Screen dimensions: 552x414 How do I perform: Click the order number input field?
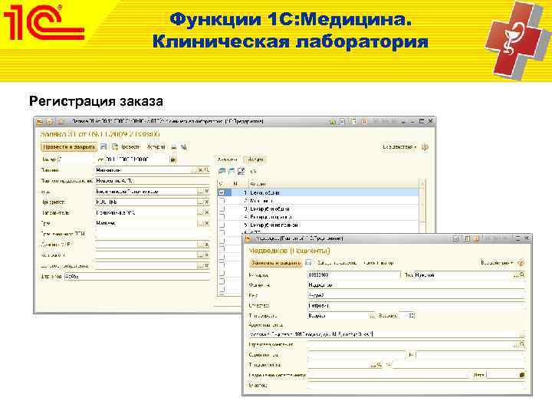coord(76,159)
